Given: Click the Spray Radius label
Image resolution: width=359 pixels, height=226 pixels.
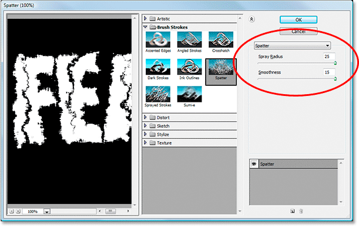Looking at the screenshot, I should (x=270, y=56).
